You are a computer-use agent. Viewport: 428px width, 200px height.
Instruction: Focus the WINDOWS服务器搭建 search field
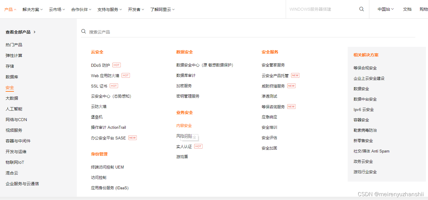coord(322,9)
